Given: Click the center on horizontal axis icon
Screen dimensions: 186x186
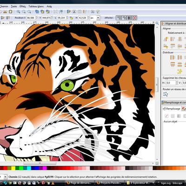Looking at the screenshot, I should (179, 46).
